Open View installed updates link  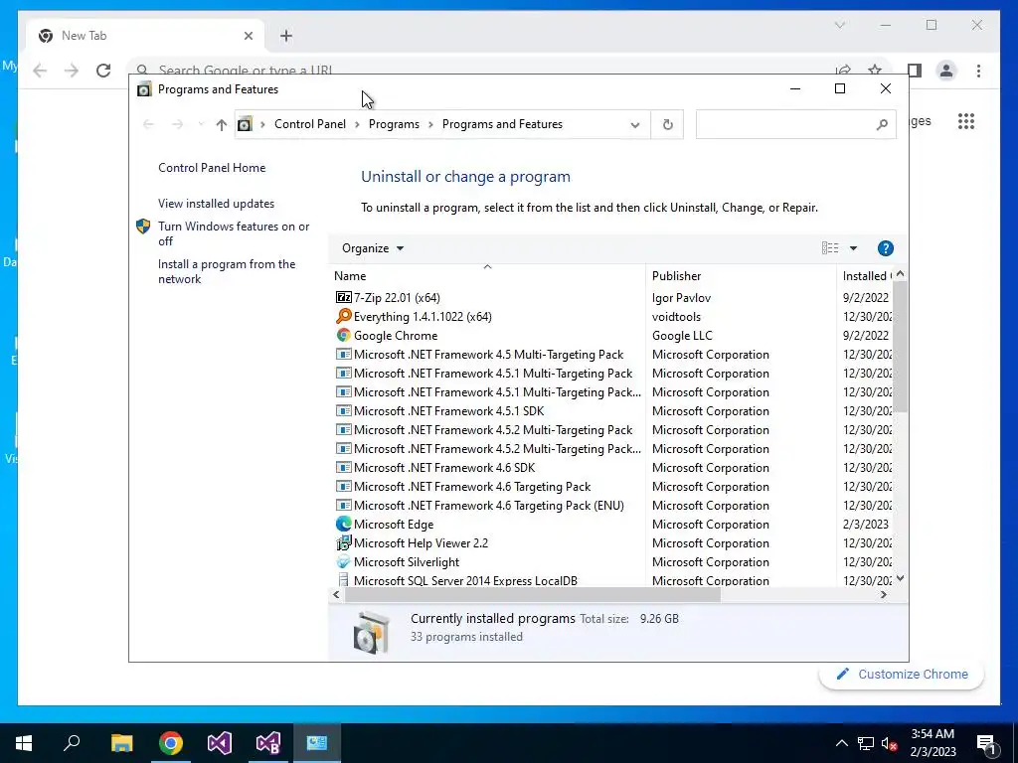click(x=216, y=203)
